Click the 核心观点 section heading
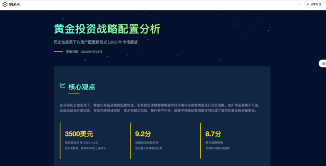Viewport: 326px width, 166px height. pos(81,87)
